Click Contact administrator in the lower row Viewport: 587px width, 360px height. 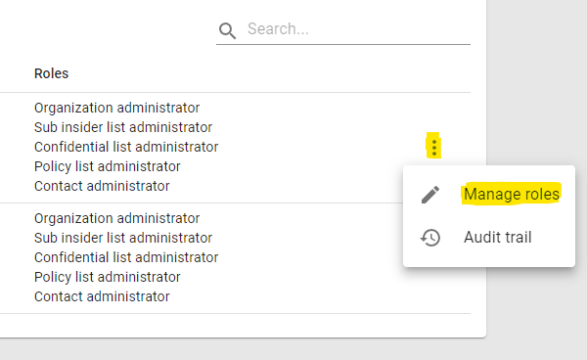102,296
